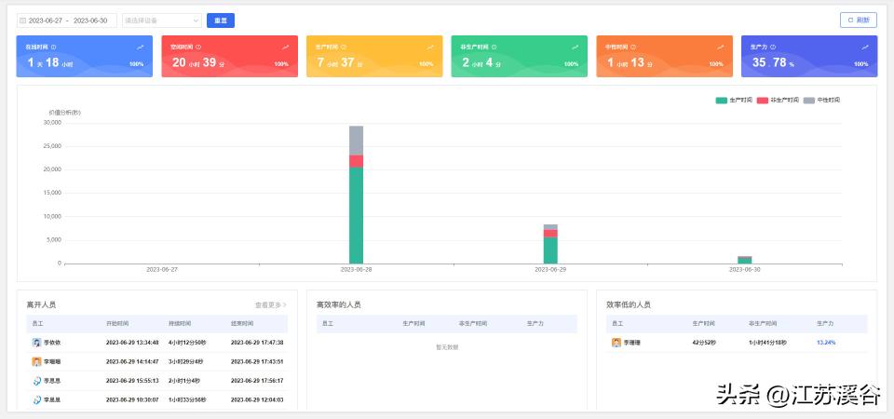Screen dimensions: 894x419
Task: Click the info icon beside 空闲时间 label
Action: 197,47
